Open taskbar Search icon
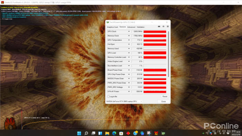 tap(86, 133)
